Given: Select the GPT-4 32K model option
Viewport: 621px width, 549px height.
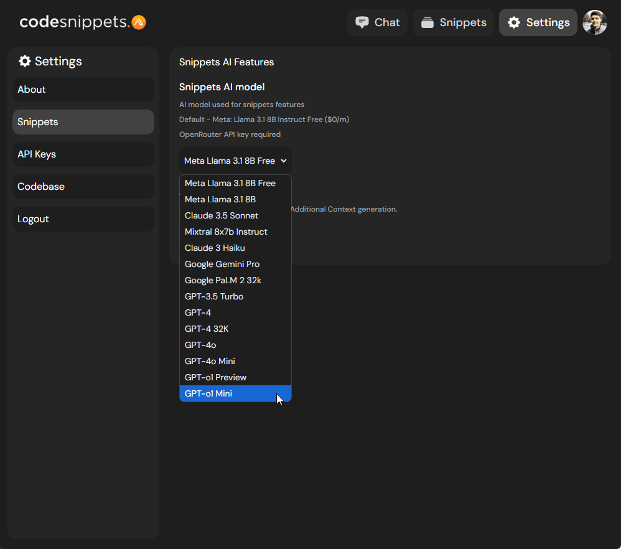Looking at the screenshot, I should (235, 329).
